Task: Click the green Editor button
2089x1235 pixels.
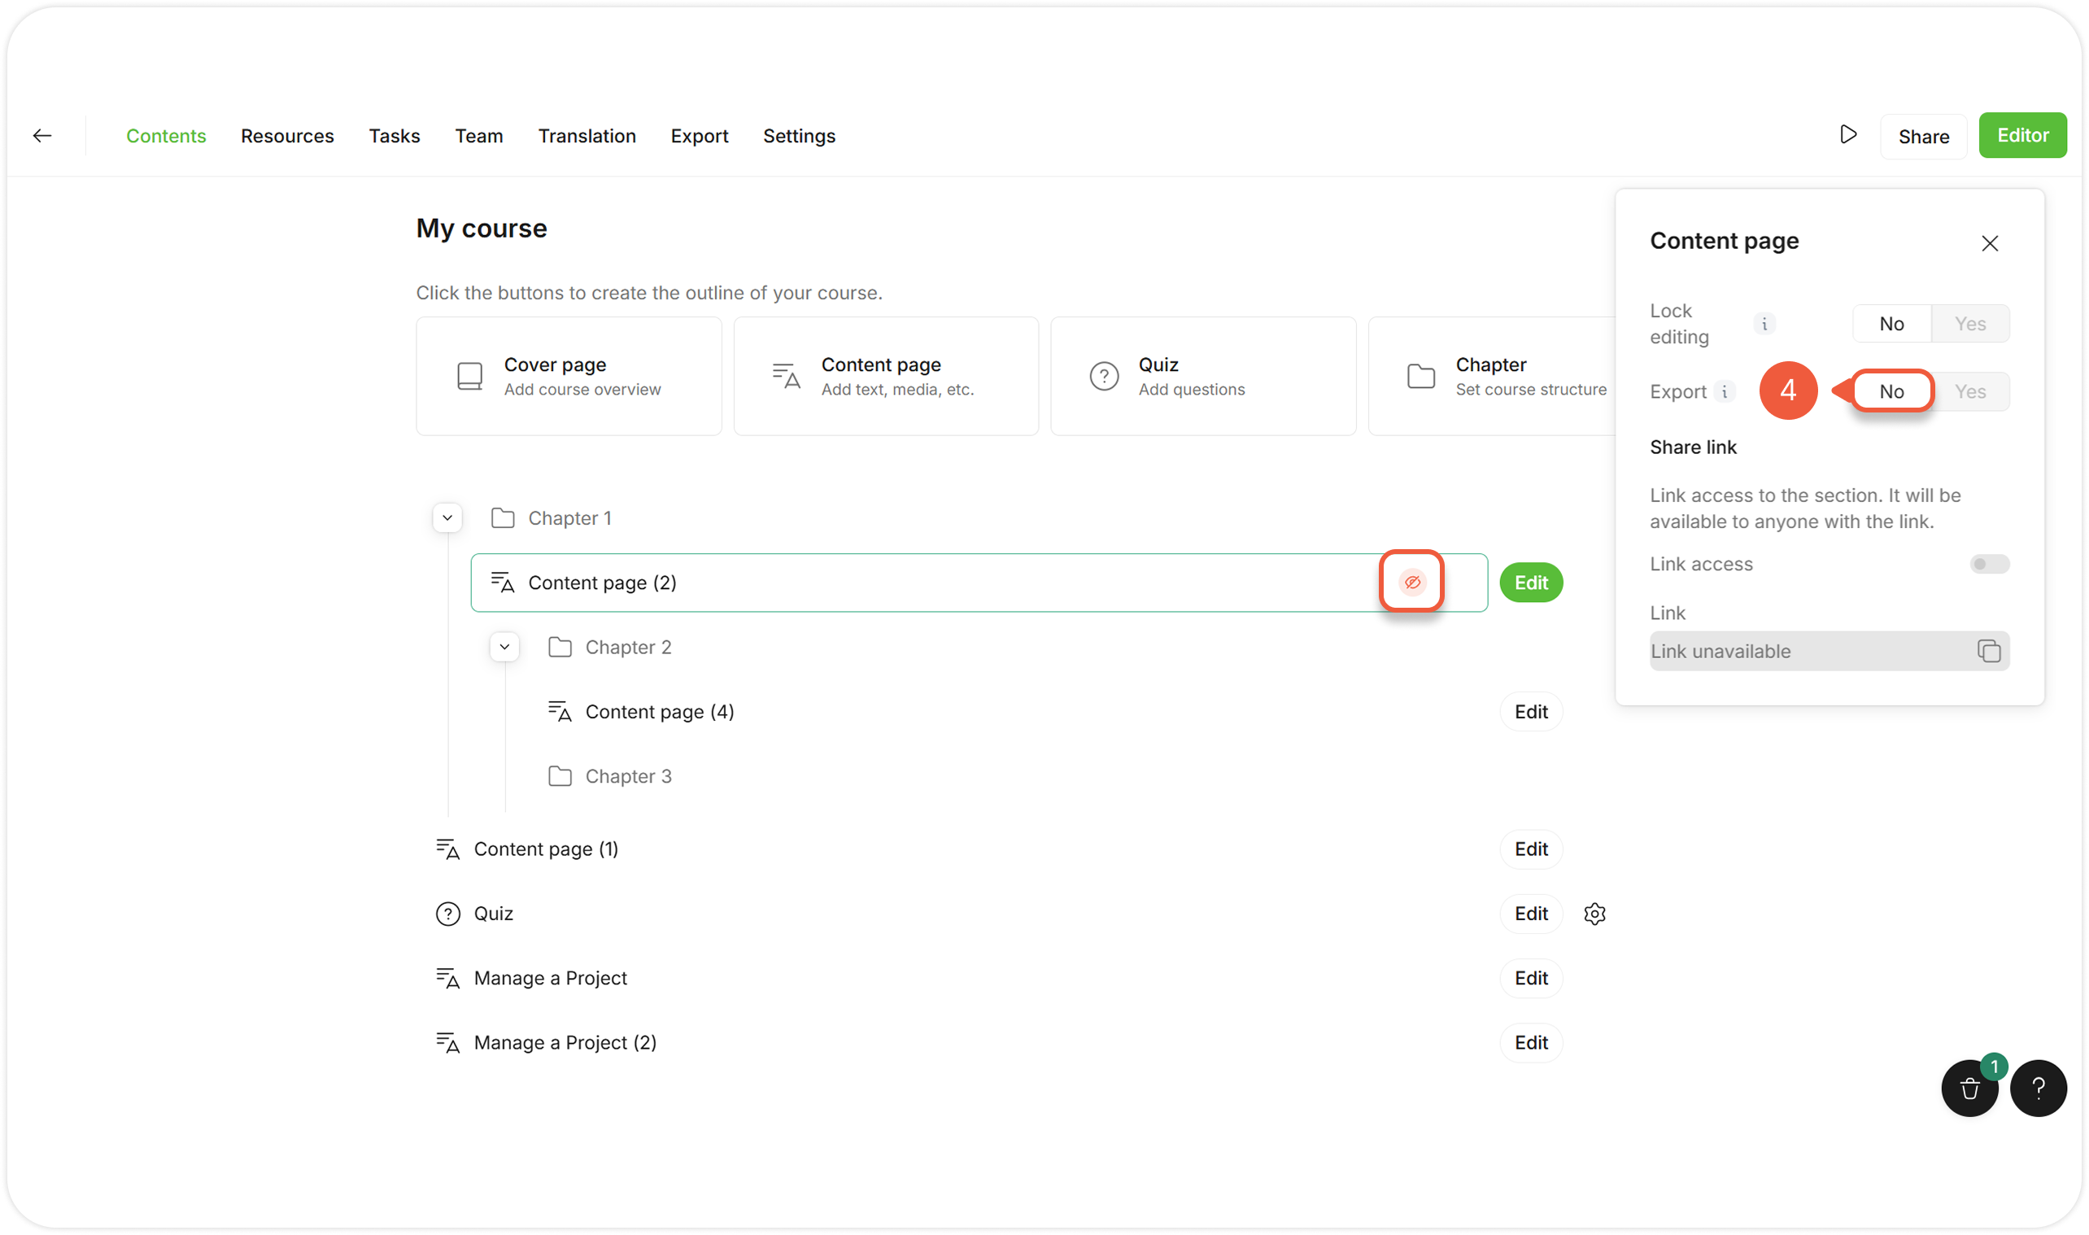Action: click(2021, 136)
